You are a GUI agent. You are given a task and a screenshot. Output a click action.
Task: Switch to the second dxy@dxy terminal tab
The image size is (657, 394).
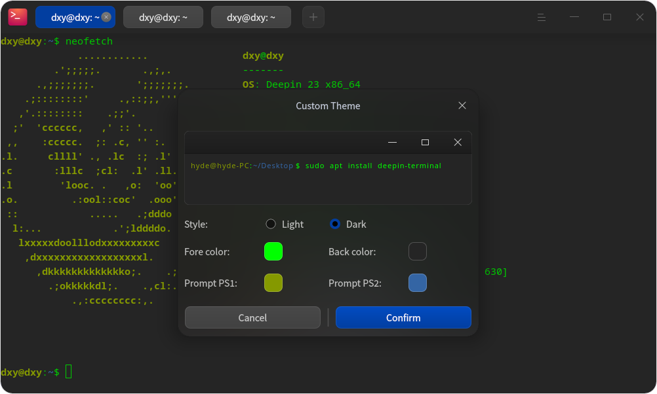point(163,16)
